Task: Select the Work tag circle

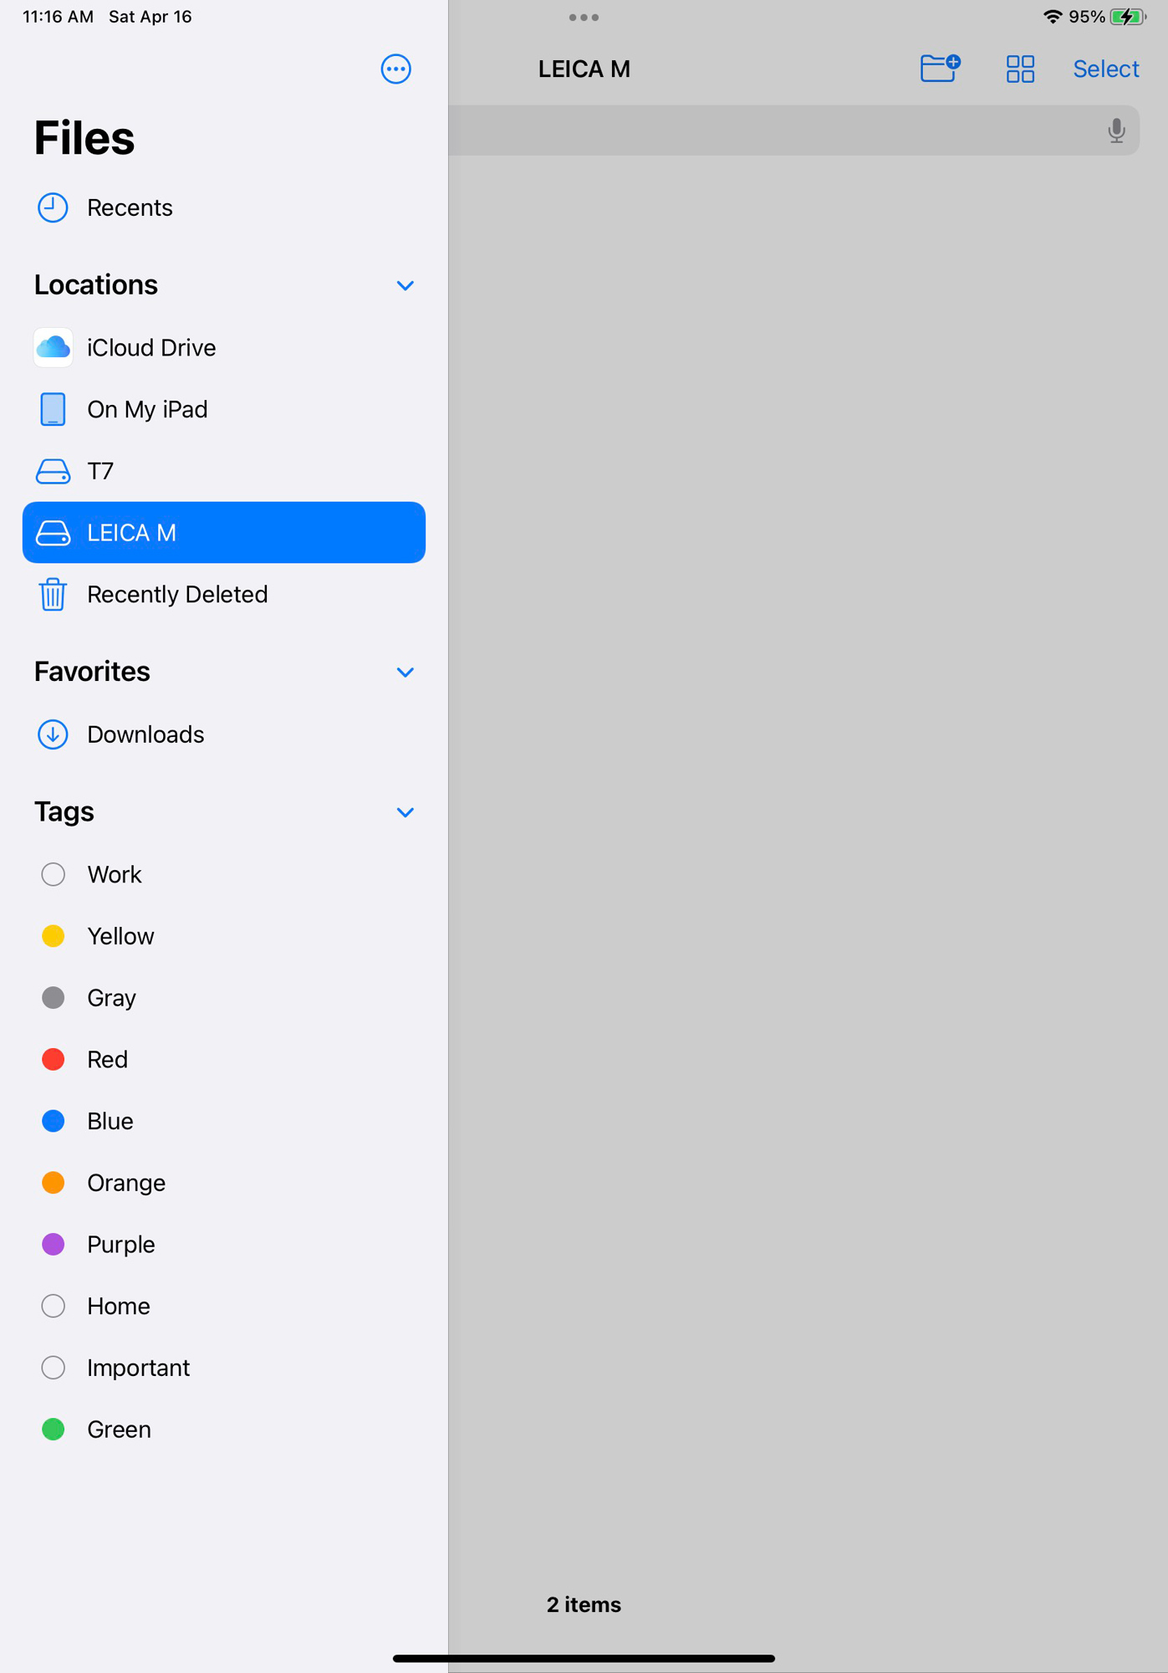Action: 53,874
